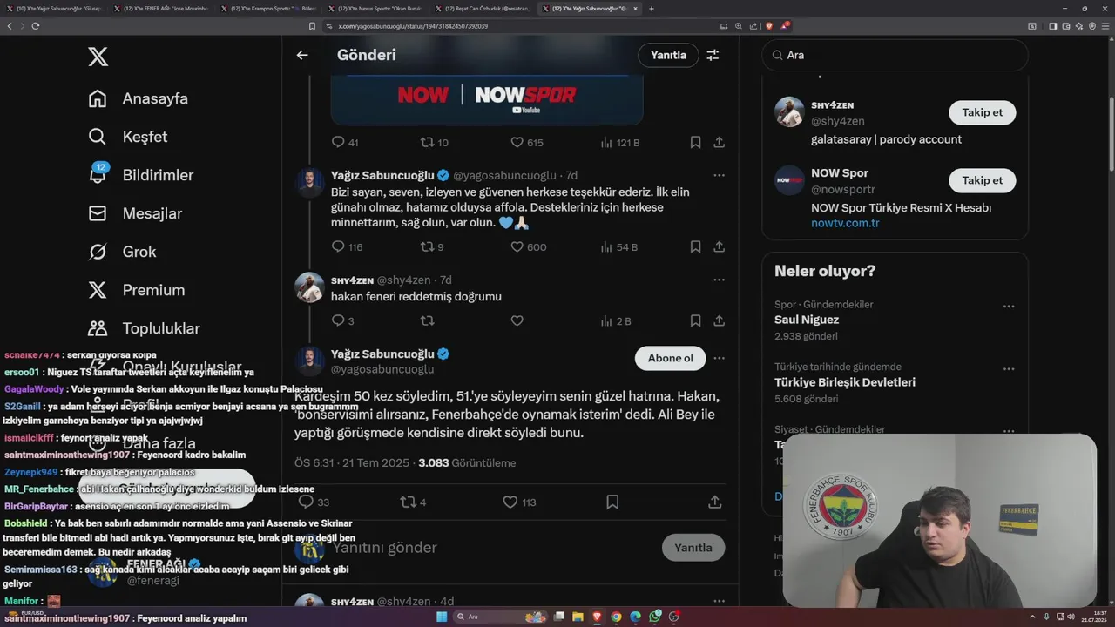Open more options next to Abone ol
The width and height of the screenshot is (1115, 627).
pos(719,358)
